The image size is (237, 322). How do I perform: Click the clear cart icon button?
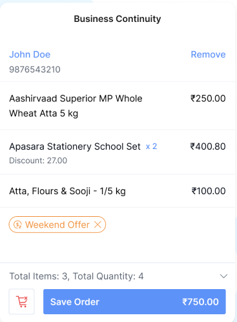tap(21, 301)
